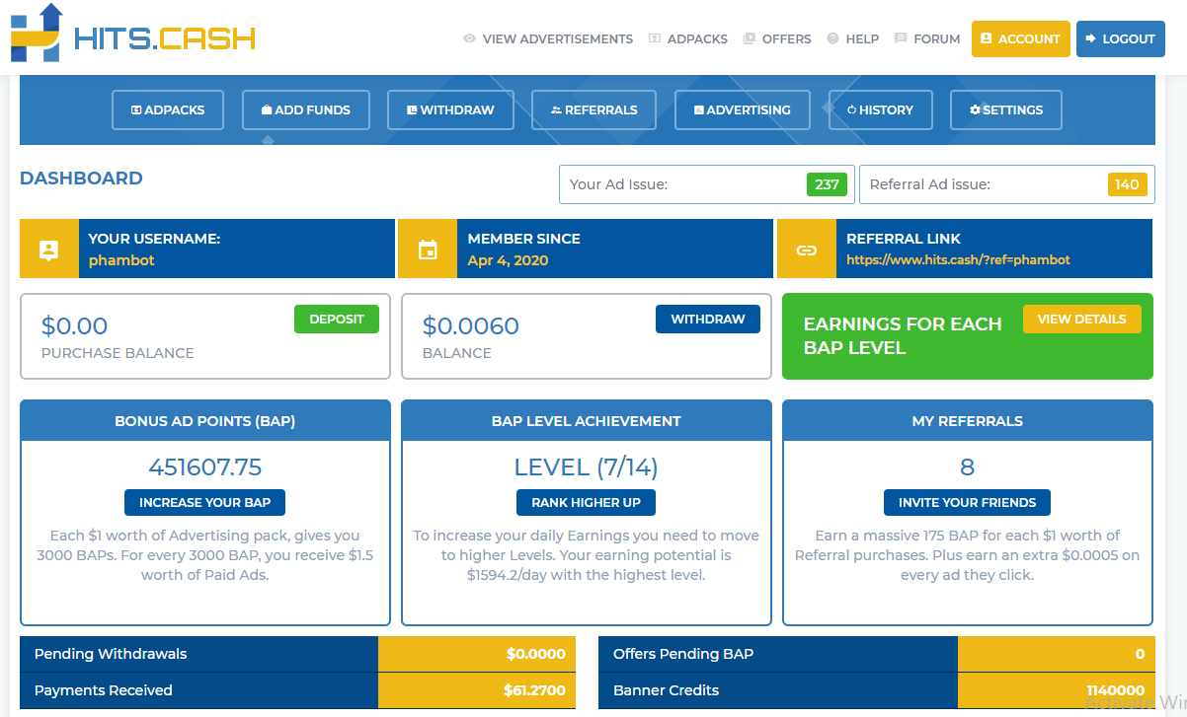Click the $61.2700 payments received value
Image resolution: width=1187 pixels, height=717 pixels.
point(534,690)
